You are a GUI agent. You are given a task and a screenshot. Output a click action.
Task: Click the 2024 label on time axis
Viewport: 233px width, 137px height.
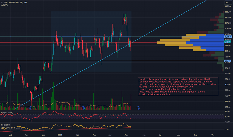tap(60, 135)
